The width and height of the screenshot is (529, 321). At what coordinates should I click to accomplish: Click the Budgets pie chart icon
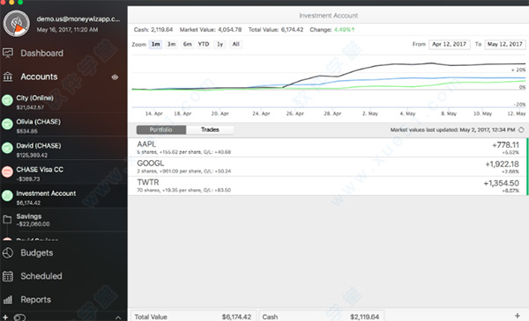click(8, 252)
